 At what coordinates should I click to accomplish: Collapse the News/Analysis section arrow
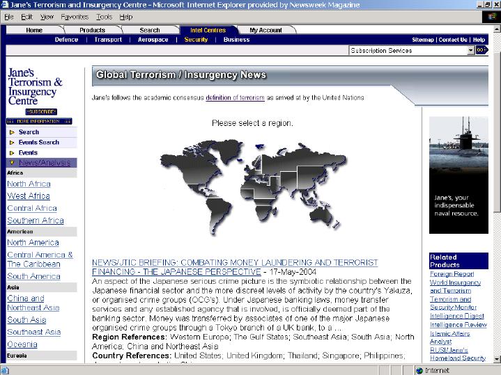point(12,163)
